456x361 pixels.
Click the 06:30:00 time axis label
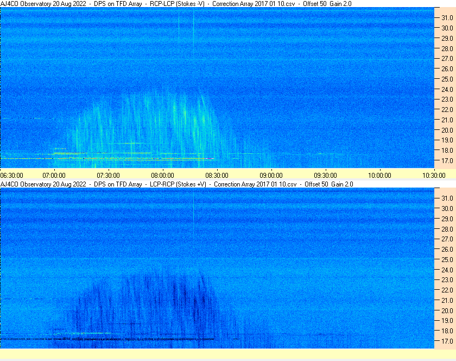click(x=11, y=176)
